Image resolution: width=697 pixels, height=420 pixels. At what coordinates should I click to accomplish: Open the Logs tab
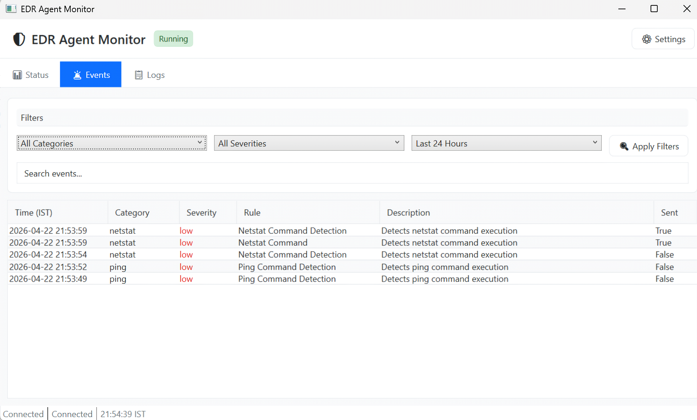point(149,75)
